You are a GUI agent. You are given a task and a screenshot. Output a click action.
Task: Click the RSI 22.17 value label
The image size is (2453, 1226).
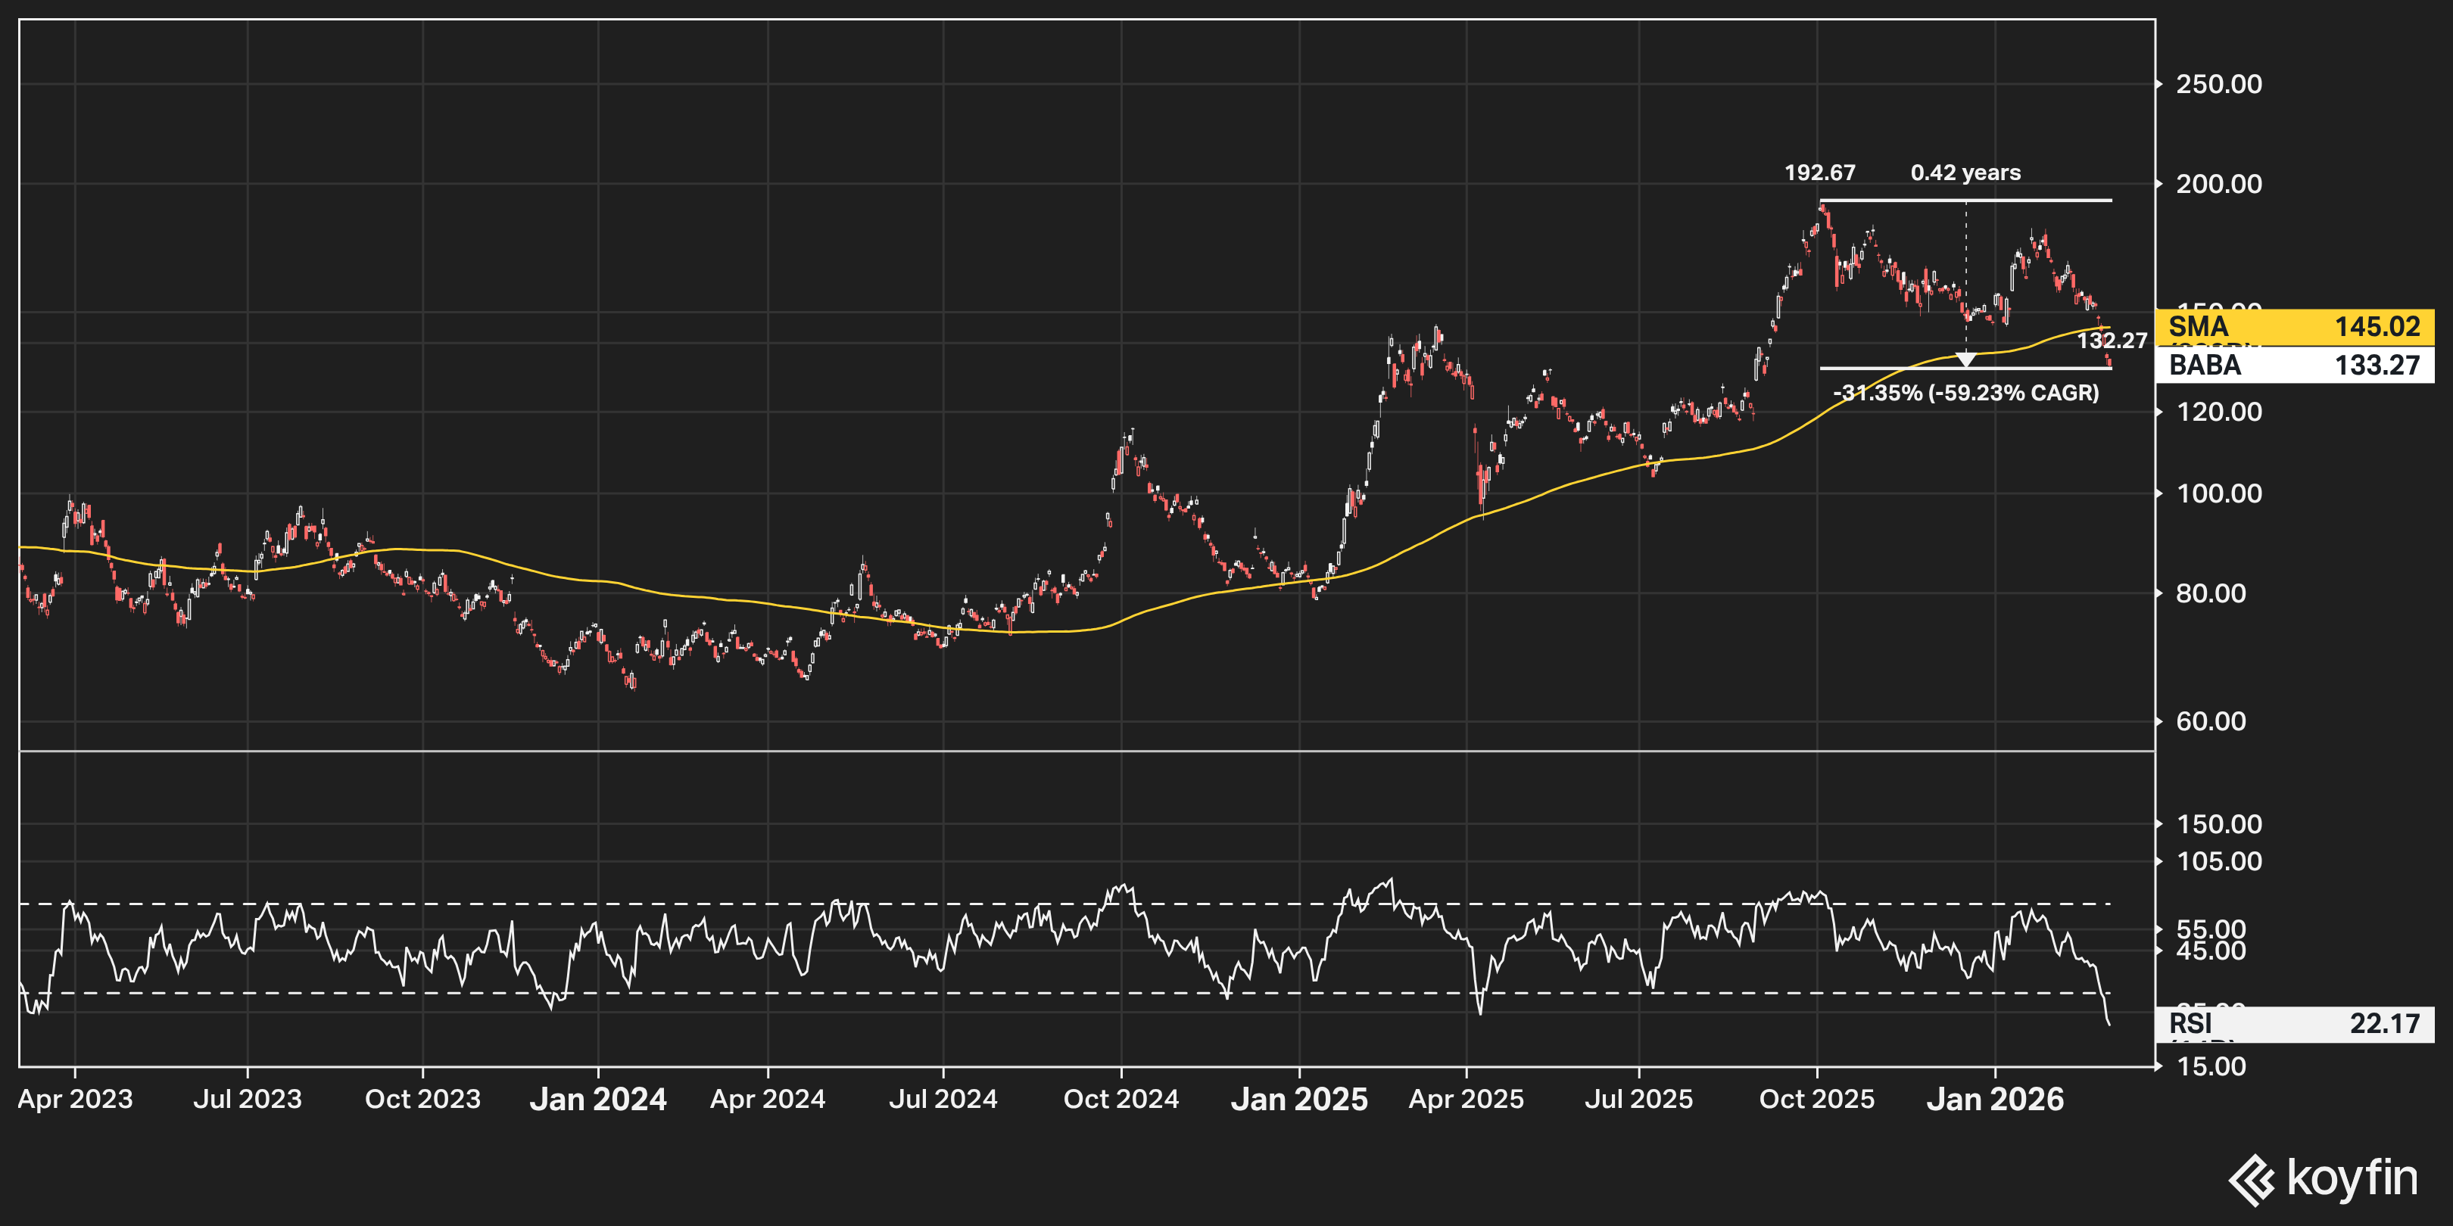pyautogui.click(x=2293, y=1023)
